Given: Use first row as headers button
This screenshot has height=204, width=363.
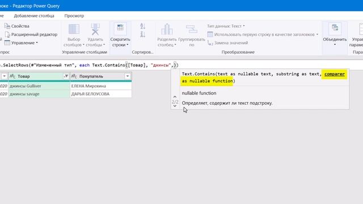Looking at the screenshot, I should click(263, 35).
